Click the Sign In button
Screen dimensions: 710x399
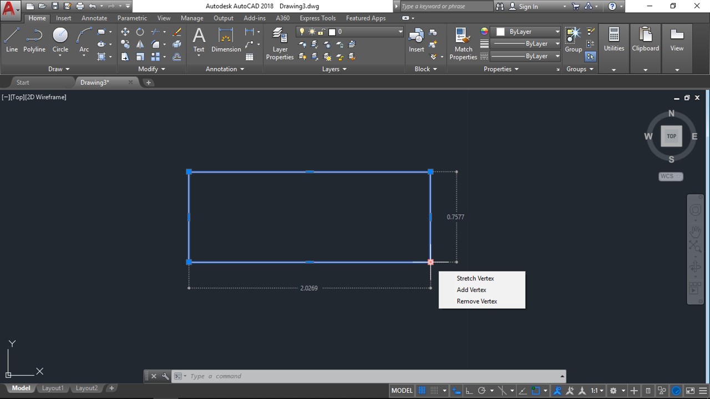pos(528,7)
